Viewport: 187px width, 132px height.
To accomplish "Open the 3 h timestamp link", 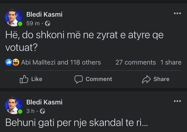I will click(30, 111).
